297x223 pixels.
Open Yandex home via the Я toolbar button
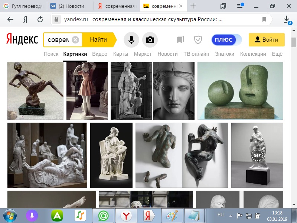click(x=25, y=19)
